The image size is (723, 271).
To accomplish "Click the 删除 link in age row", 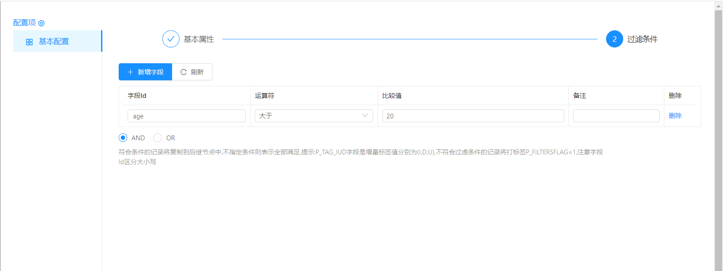I will (x=675, y=116).
